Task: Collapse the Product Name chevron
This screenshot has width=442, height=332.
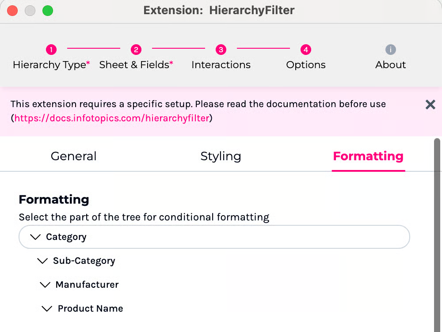Action: (47, 309)
